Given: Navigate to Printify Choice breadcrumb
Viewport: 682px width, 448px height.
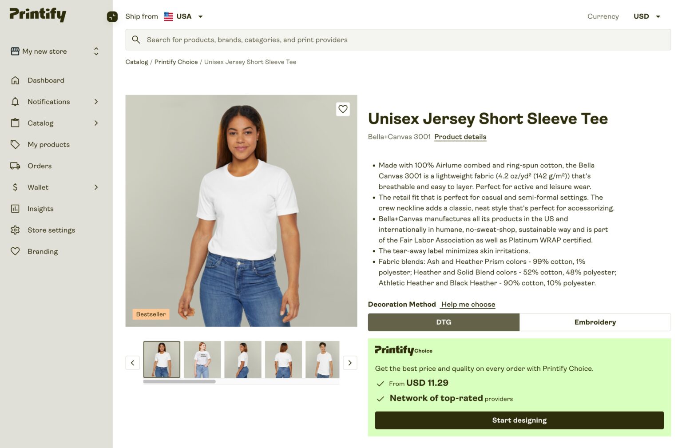Looking at the screenshot, I should pos(176,62).
